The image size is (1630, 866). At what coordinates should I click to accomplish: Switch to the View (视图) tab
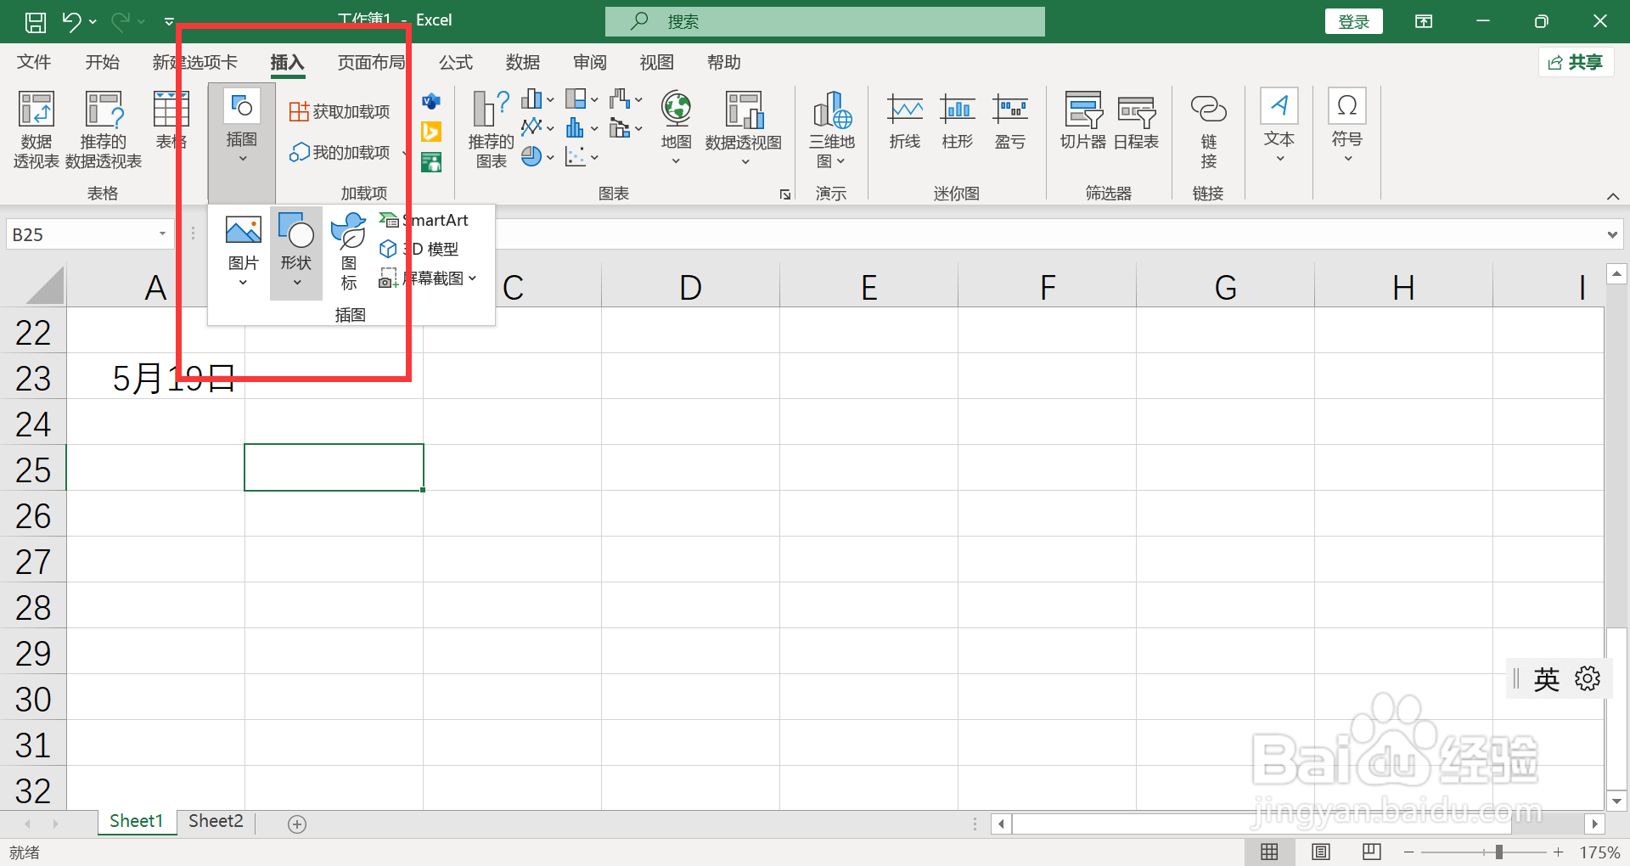click(x=657, y=62)
